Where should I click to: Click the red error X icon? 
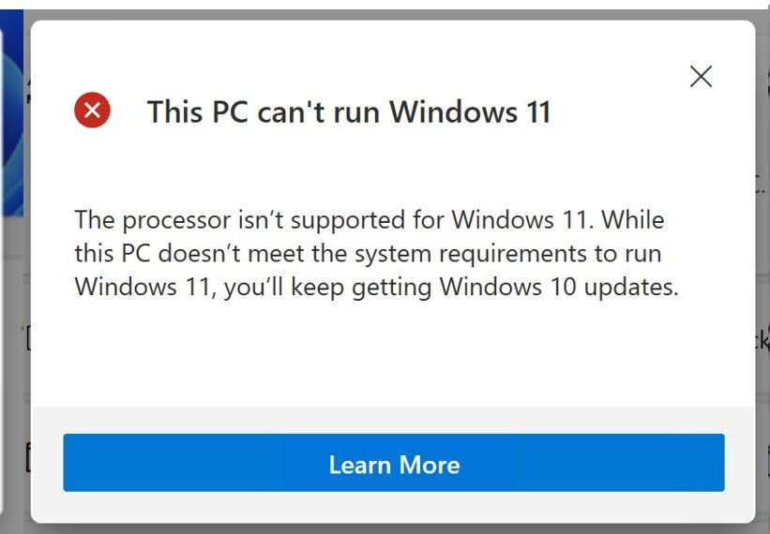(92, 111)
